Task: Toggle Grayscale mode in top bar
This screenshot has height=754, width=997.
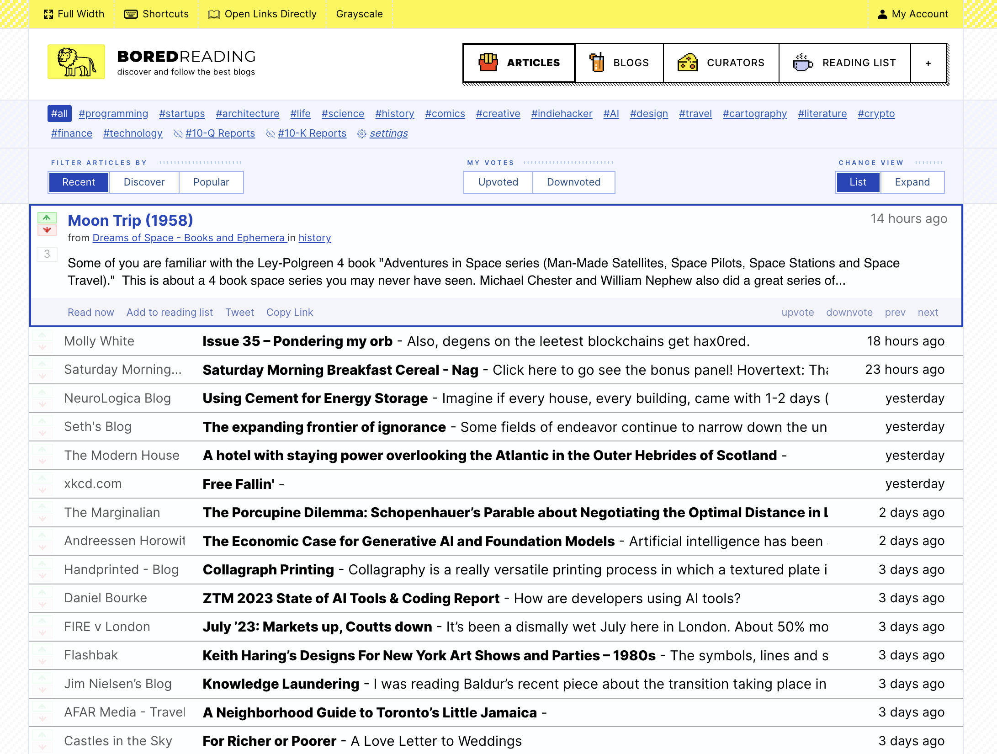Action: coord(359,14)
